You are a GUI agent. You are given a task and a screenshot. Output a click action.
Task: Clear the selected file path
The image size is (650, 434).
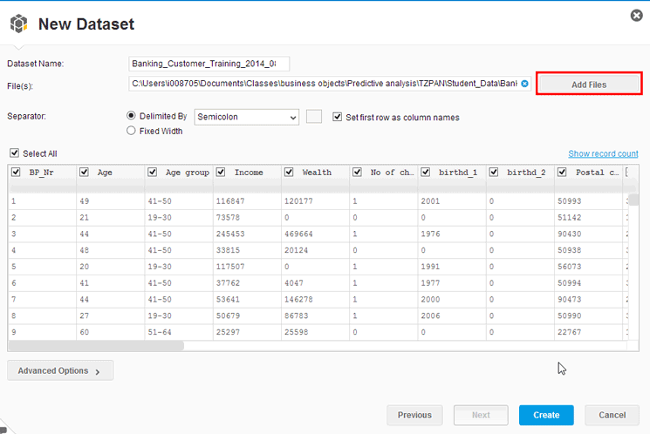(x=524, y=84)
